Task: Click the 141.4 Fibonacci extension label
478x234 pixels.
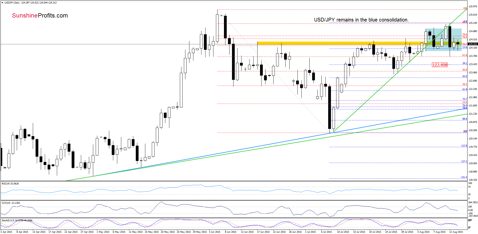Action: point(464,177)
